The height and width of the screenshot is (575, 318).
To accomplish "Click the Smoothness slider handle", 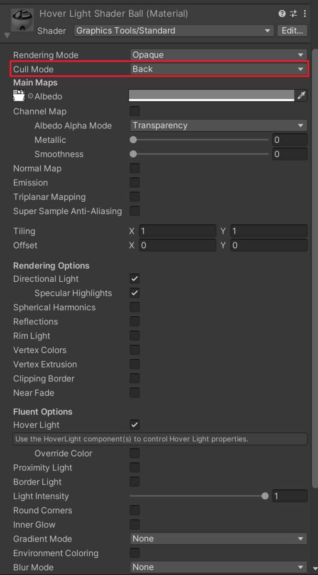I will [x=132, y=154].
